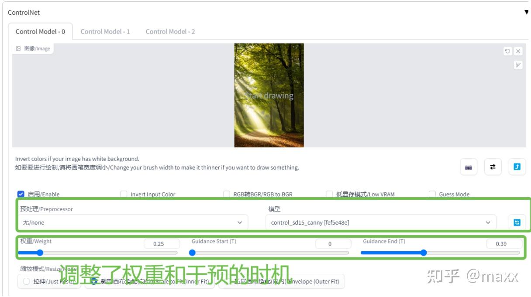Refresh the ControlNet model list
Screen dimensions: 531x297
(517, 222)
